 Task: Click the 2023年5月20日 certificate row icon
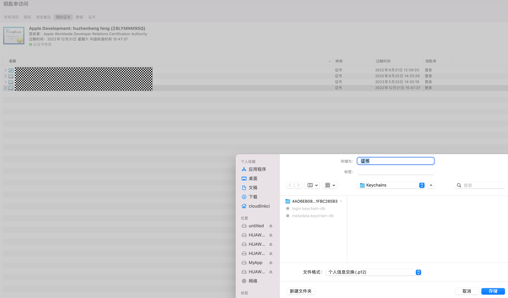[11, 82]
